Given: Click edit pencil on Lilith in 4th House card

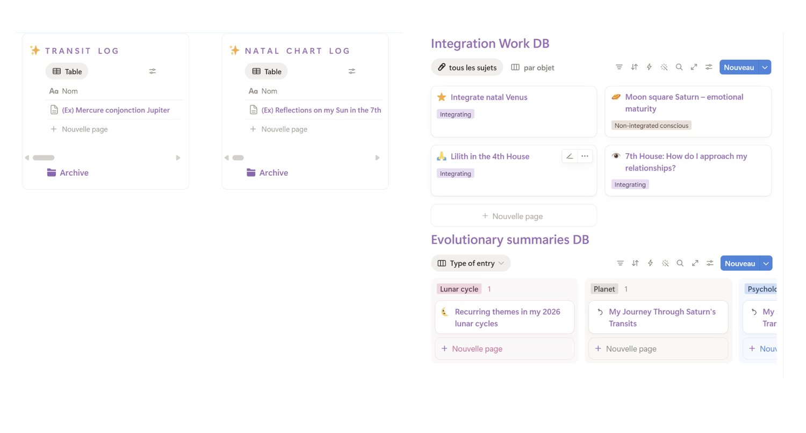Looking at the screenshot, I should 570,156.
